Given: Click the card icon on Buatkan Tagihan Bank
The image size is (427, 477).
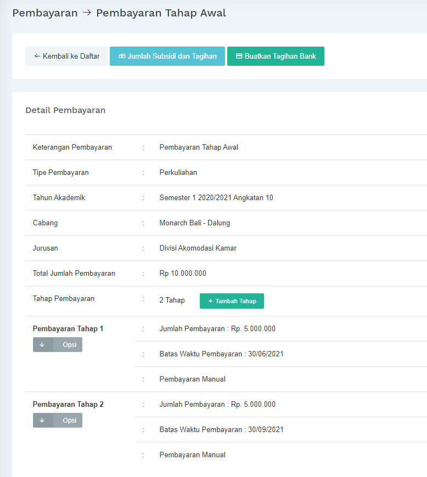Looking at the screenshot, I should [x=239, y=56].
